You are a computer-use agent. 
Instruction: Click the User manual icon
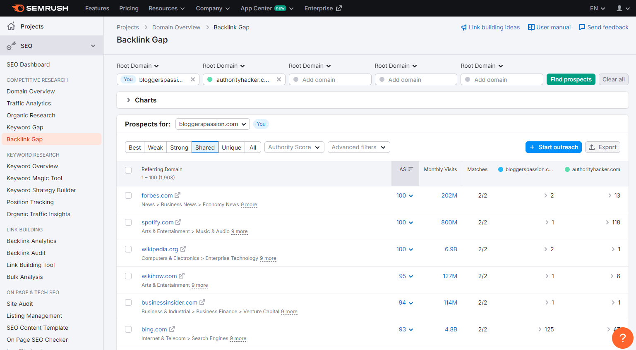pyautogui.click(x=531, y=27)
